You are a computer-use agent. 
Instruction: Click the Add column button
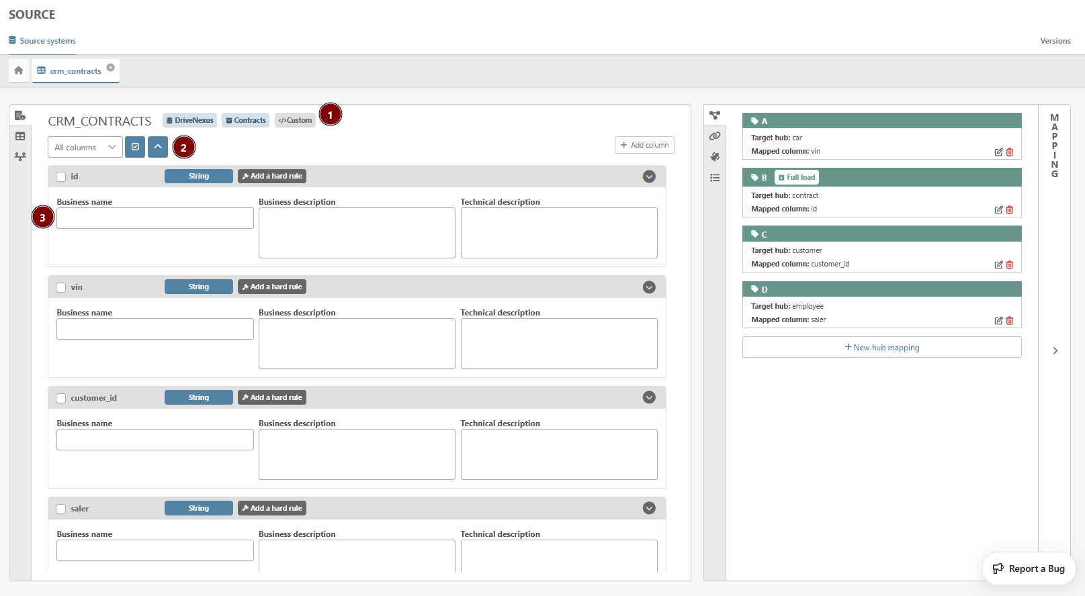tap(644, 145)
